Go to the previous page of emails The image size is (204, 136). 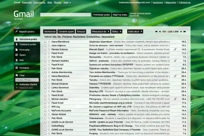coord(160,31)
